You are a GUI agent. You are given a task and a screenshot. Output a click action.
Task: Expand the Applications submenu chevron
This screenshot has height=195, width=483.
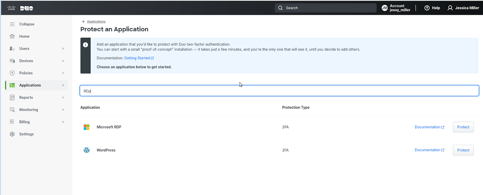click(63, 85)
